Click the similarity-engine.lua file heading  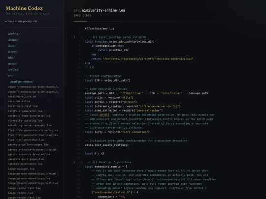[x=103, y=10]
